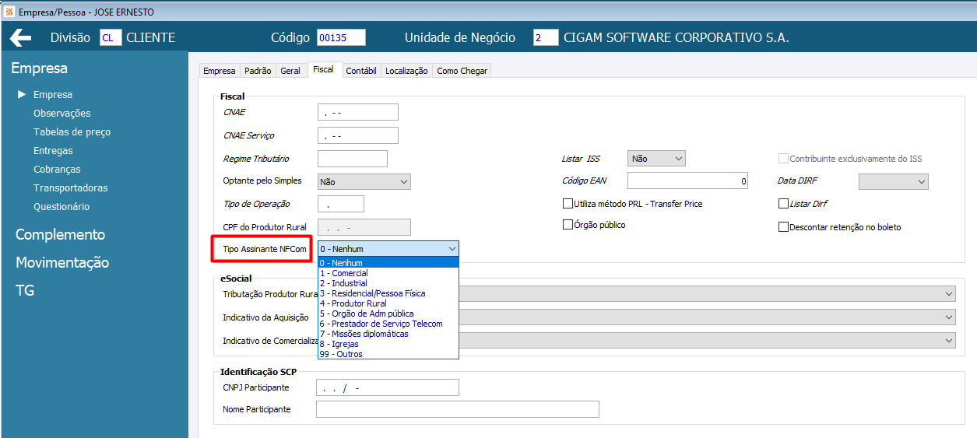Open the Como Chegar tab
Viewport: 977px width, 438px height.
[462, 71]
